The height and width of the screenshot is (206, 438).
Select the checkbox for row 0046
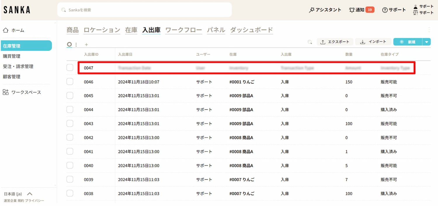[70, 82]
